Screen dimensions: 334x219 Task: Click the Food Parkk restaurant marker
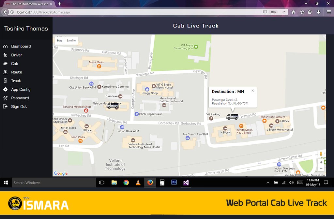point(81,141)
